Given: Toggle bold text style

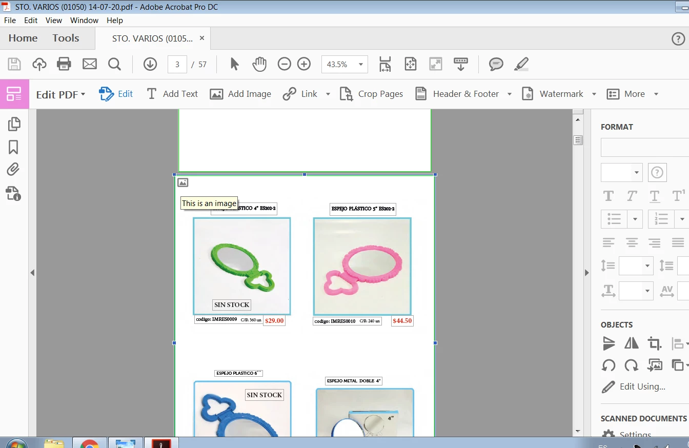Looking at the screenshot, I should (x=609, y=196).
